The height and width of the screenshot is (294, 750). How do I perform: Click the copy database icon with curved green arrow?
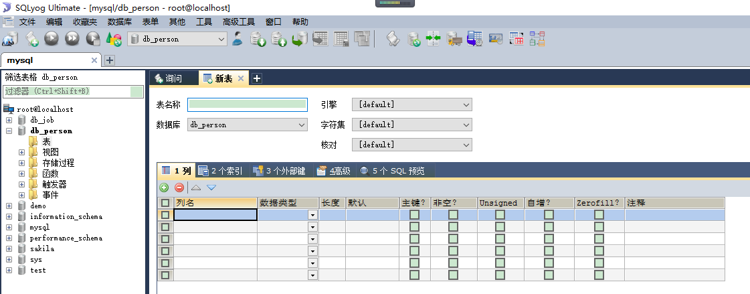(300, 39)
